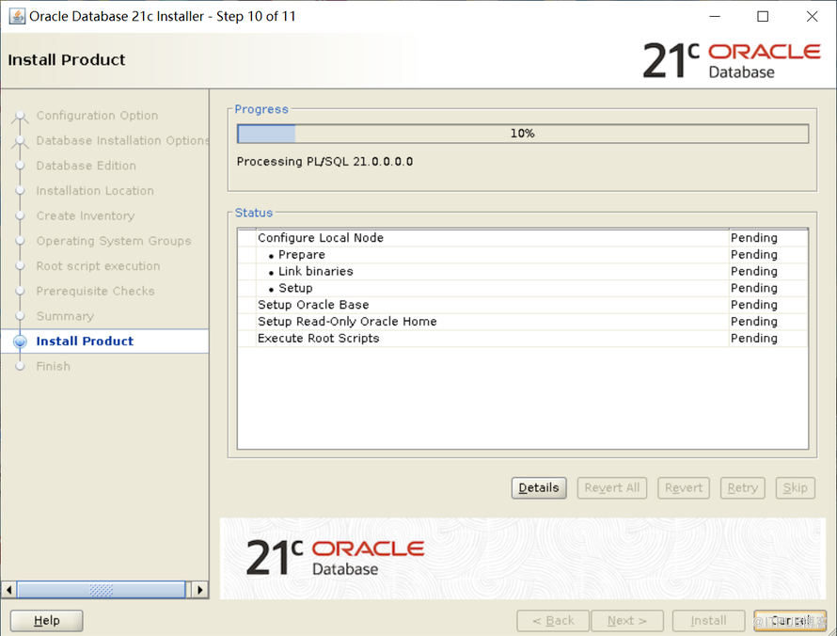Select Root script execution step

[x=98, y=266]
